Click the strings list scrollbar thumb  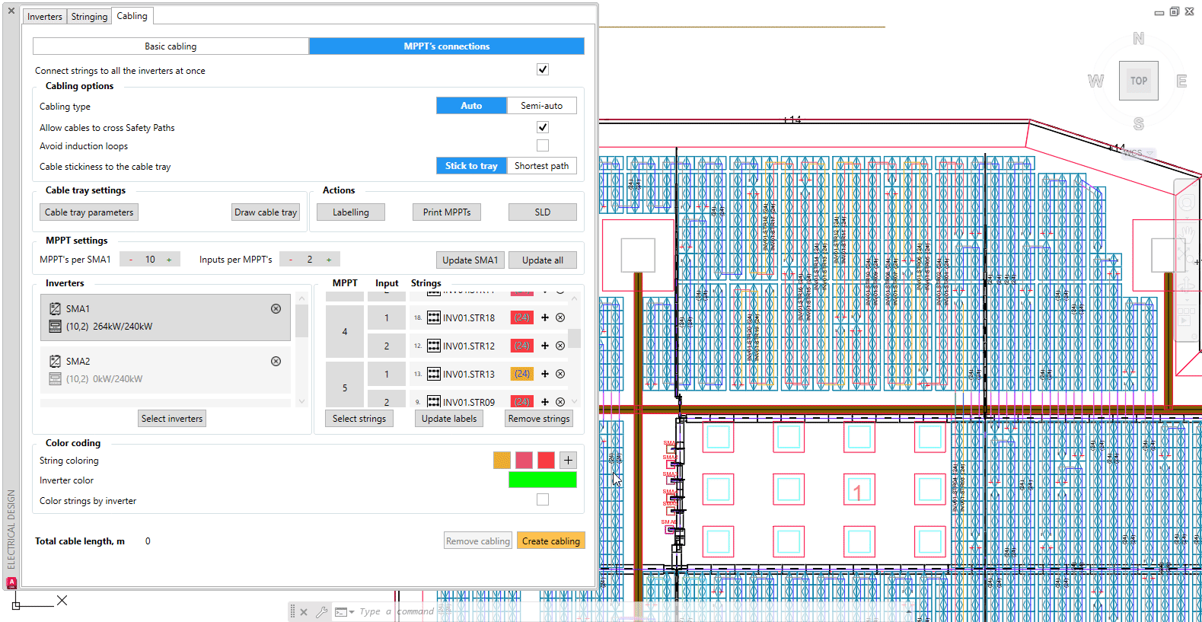pos(575,338)
